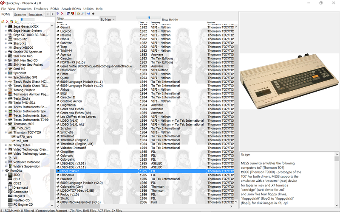Open the File menu

3,8
